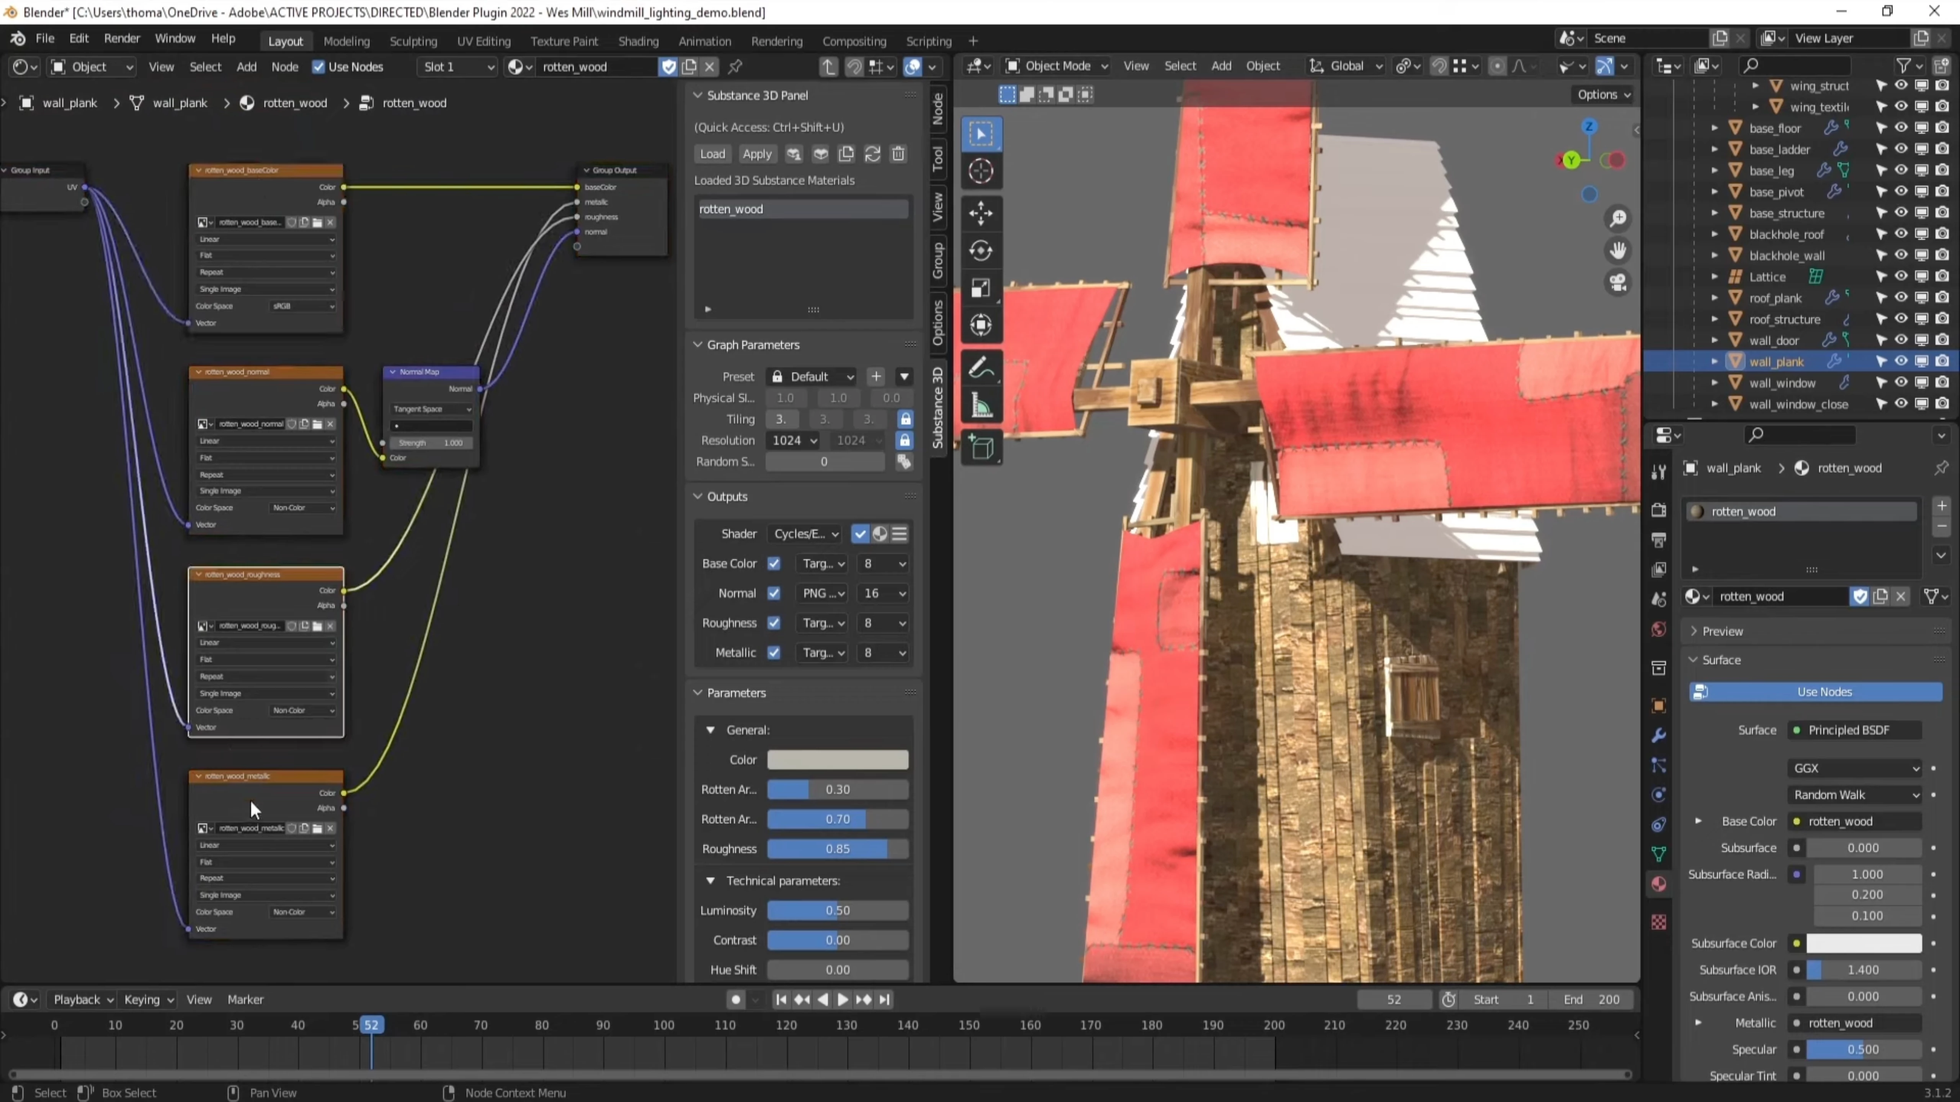Viewport: 1960px width, 1102px height.
Task: Switch to the Shading workspace tab
Action: (638, 41)
